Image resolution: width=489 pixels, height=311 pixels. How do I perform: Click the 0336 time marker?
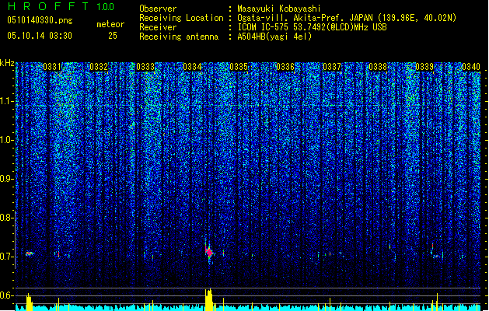tap(285, 67)
